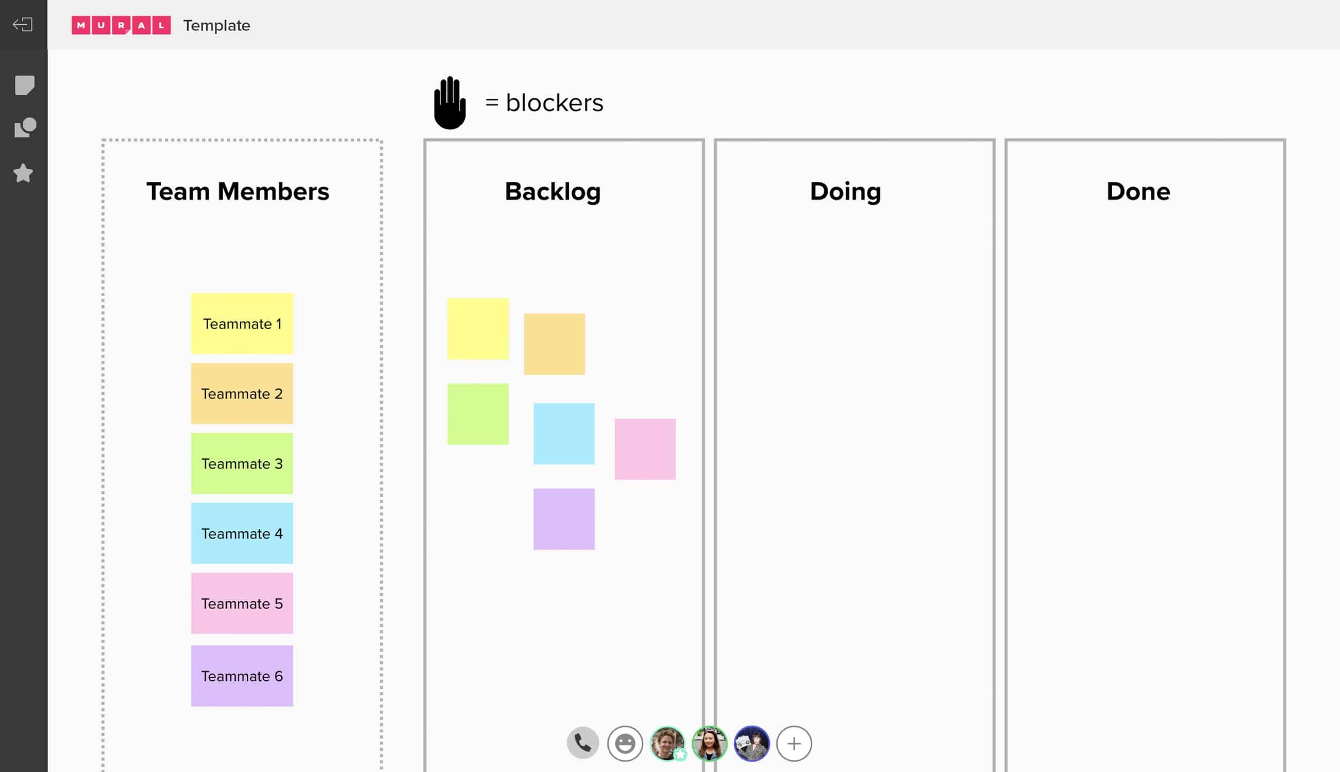The height and width of the screenshot is (772, 1340).
Task: Open the facilitator avatar with star badge
Action: (667, 742)
